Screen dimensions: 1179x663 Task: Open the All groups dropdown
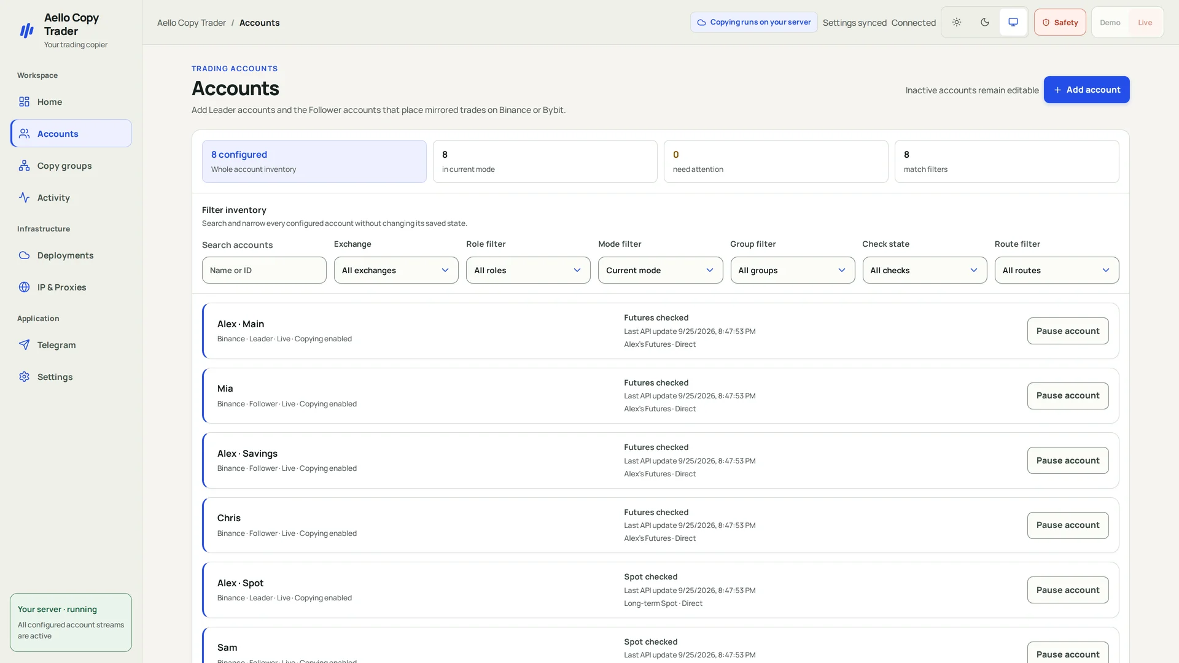[793, 270]
